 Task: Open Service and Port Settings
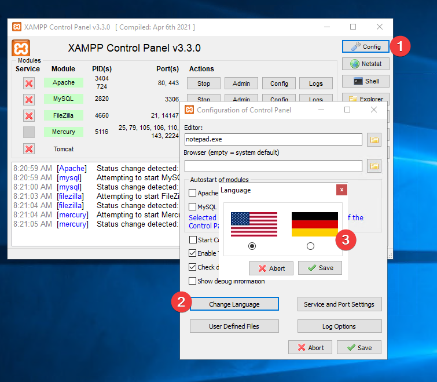point(339,304)
